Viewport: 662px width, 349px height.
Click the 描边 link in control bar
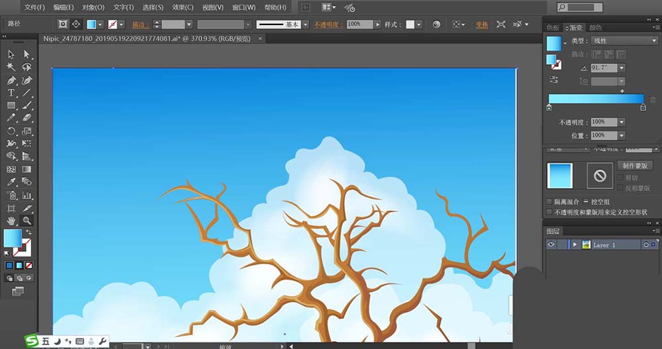click(x=140, y=24)
